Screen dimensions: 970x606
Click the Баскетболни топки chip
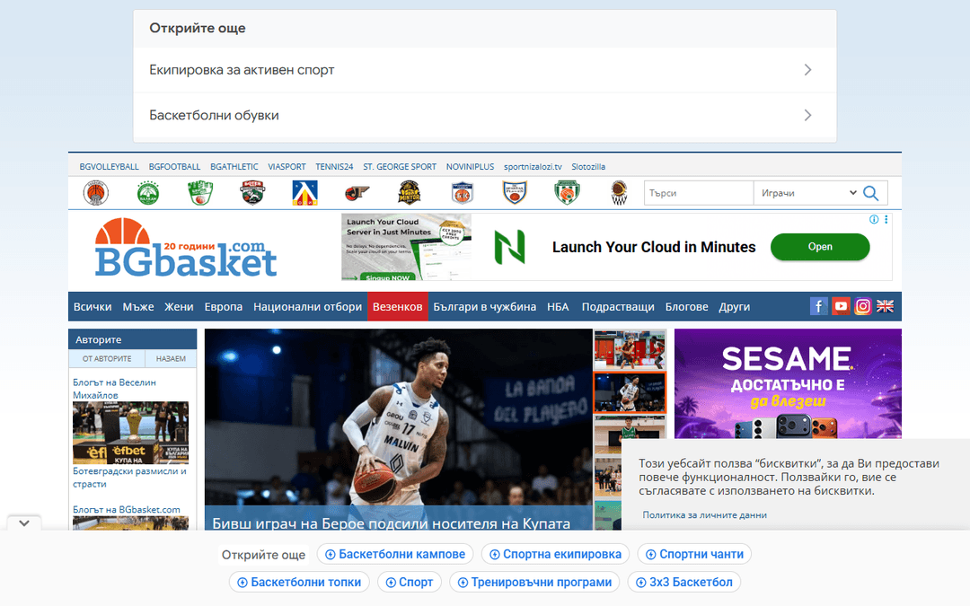299,582
